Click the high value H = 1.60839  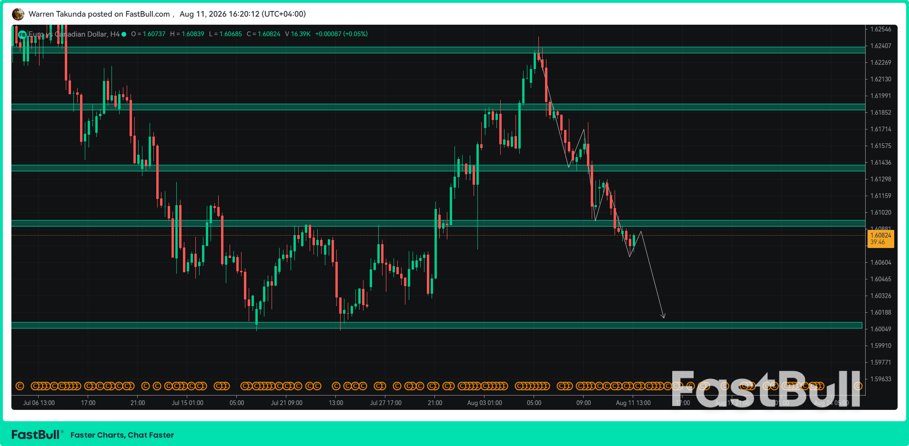[187, 34]
